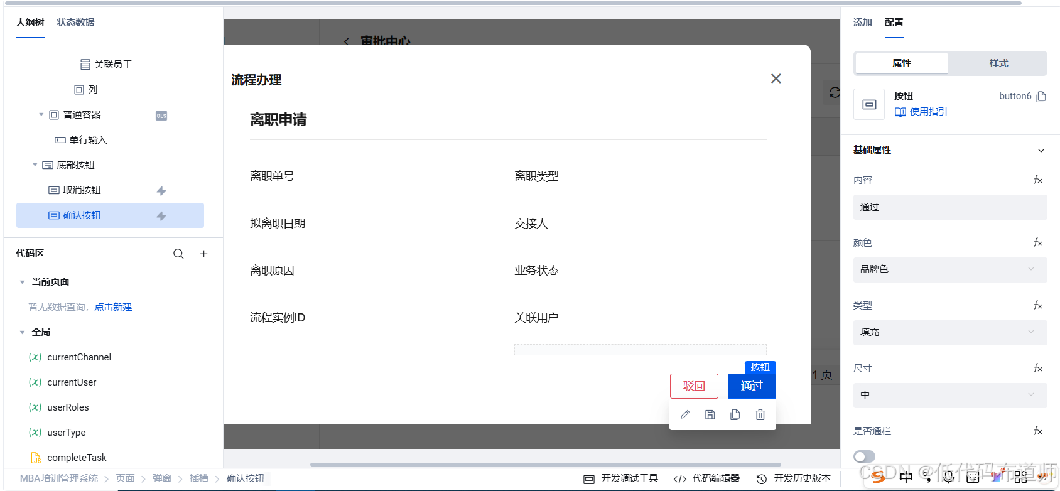Viewport: 1060px width, 491px height.
Task: Click the fx icon next to 类型
Action: pyautogui.click(x=1038, y=306)
